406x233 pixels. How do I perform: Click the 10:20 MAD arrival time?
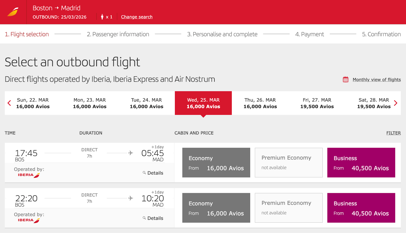click(x=153, y=198)
